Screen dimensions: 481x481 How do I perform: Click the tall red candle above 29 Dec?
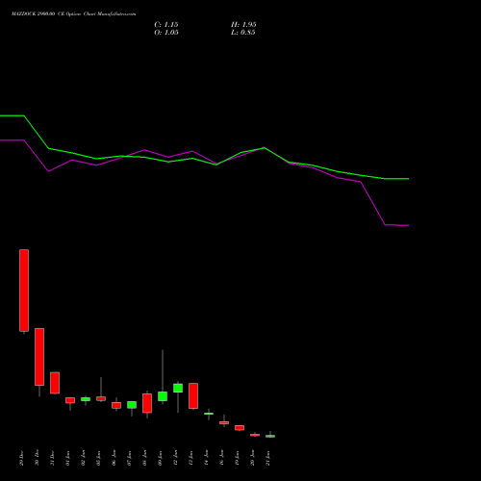tap(24, 291)
